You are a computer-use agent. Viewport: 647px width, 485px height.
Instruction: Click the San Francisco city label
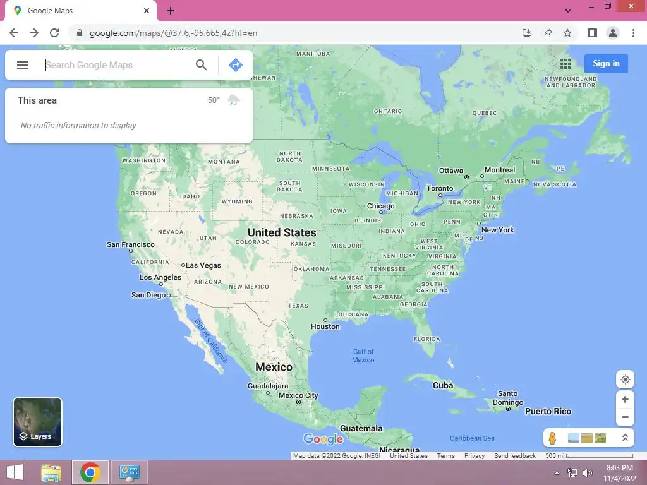tap(130, 244)
